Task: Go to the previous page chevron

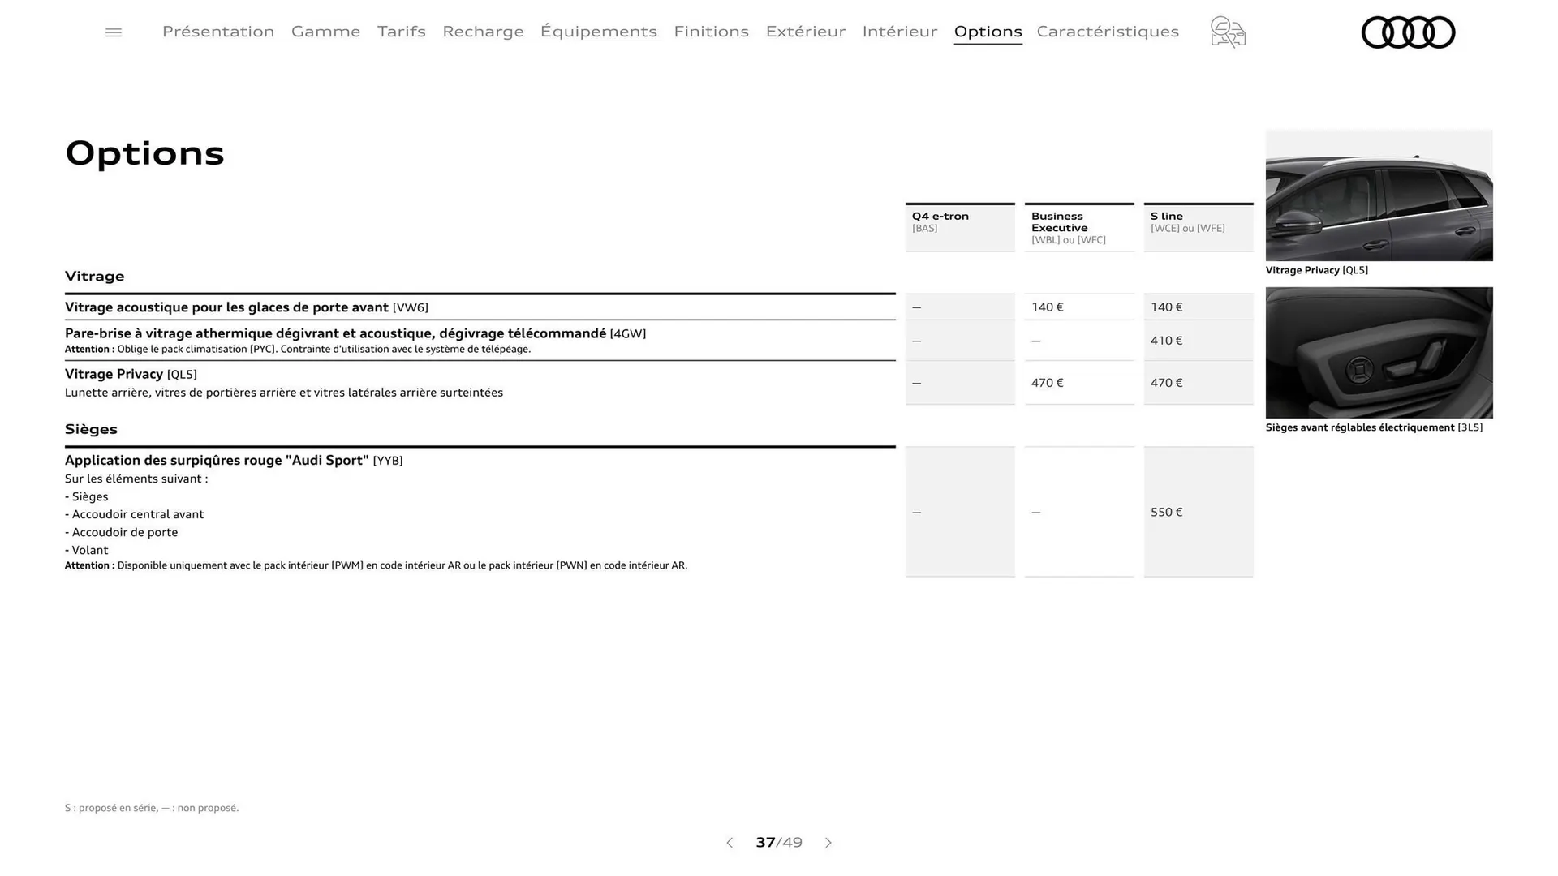Action: [x=730, y=843]
